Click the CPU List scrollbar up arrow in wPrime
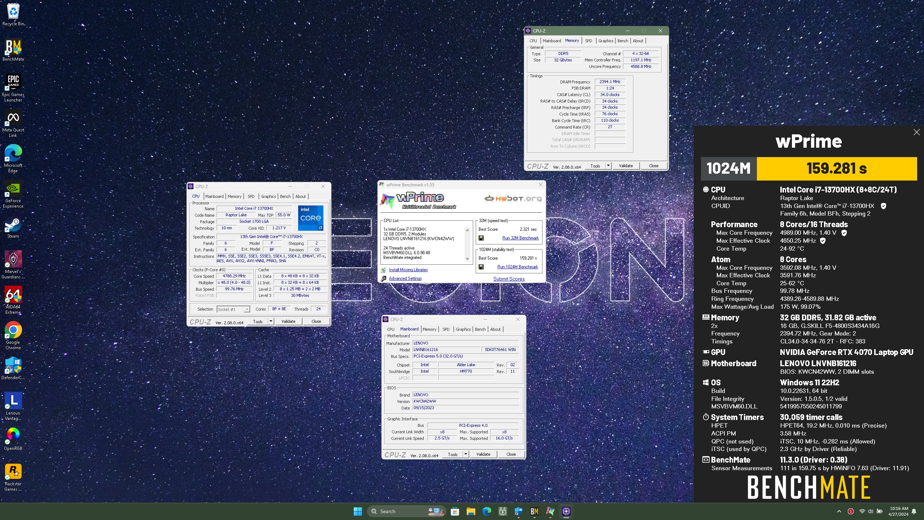 (x=467, y=230)
